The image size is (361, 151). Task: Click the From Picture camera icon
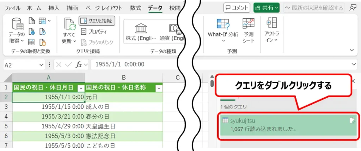42,21
